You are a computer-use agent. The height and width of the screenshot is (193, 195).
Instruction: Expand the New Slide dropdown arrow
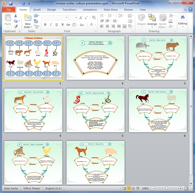(x=31, y=27)
